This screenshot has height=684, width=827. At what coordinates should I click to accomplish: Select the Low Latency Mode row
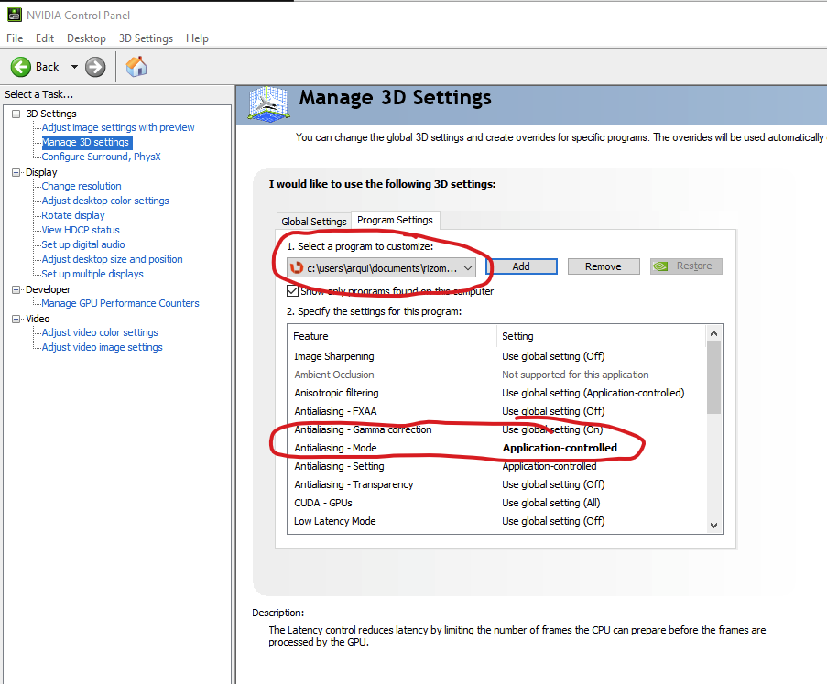pyautogui.click(x=495, y=521)
